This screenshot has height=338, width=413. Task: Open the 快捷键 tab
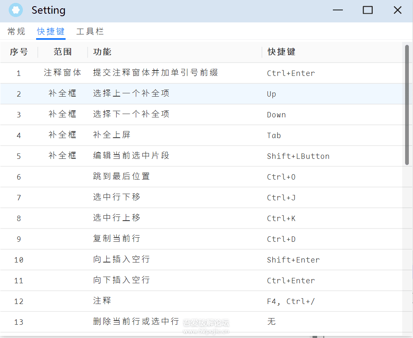[x=51, y=32]
